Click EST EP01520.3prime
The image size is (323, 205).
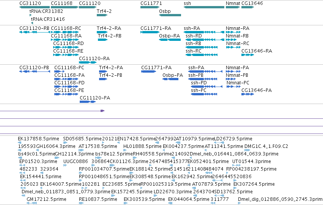(38, 161)
